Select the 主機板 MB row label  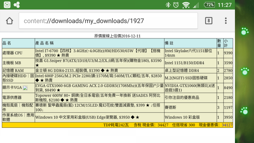12,63
